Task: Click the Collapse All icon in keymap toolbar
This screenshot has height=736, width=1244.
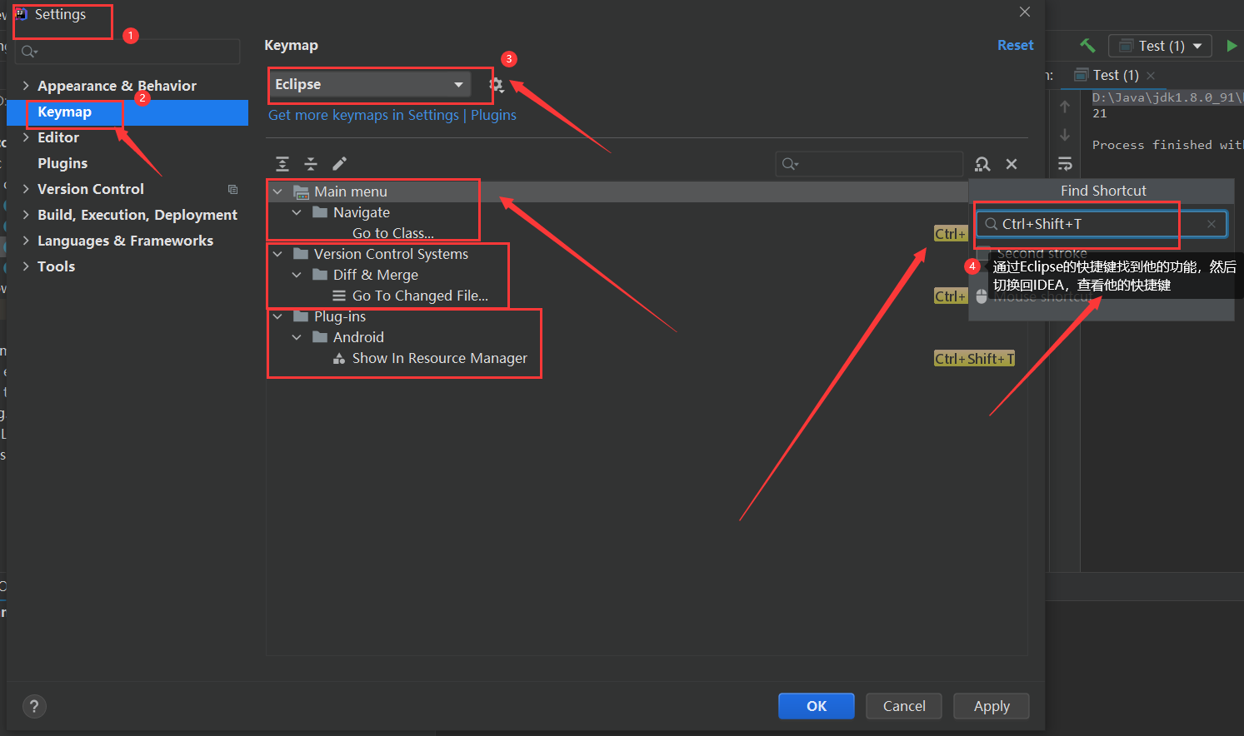Action: (x=311, y=164)
